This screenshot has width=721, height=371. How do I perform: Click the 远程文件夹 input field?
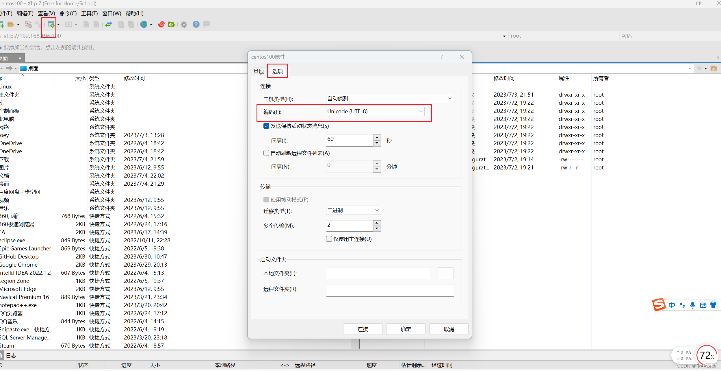pyautogui.click(x=390, y=290)
